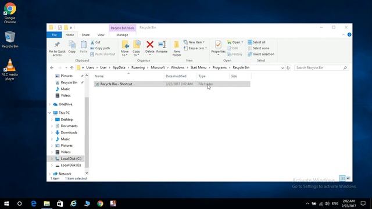Open Documents under This PC
This screenshot has width=372, height=209.
(69, 126)
